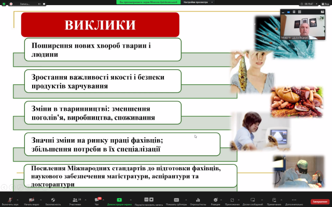The width and height of the screenshot is (332, 207).
Task: Open sharing options arrow beside Демонстрация экрана
Action: (x=131, y=200)
